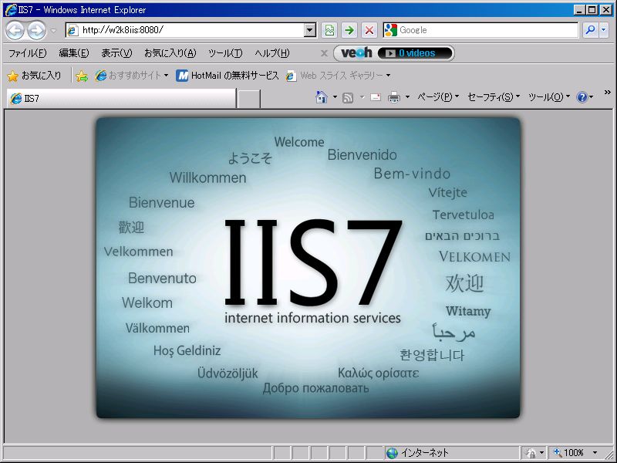The height and width of the screenshot is (463, 617).
Task: Open search provider options dropdown arrow
Action: point(604,30)
